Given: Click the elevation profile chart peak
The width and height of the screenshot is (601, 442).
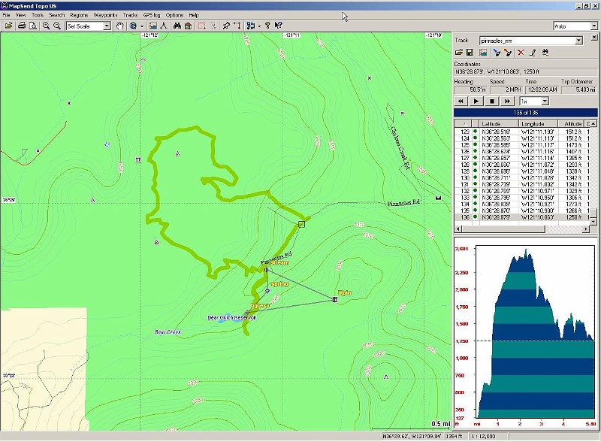Looking at the screenshot, I should 526,250.
